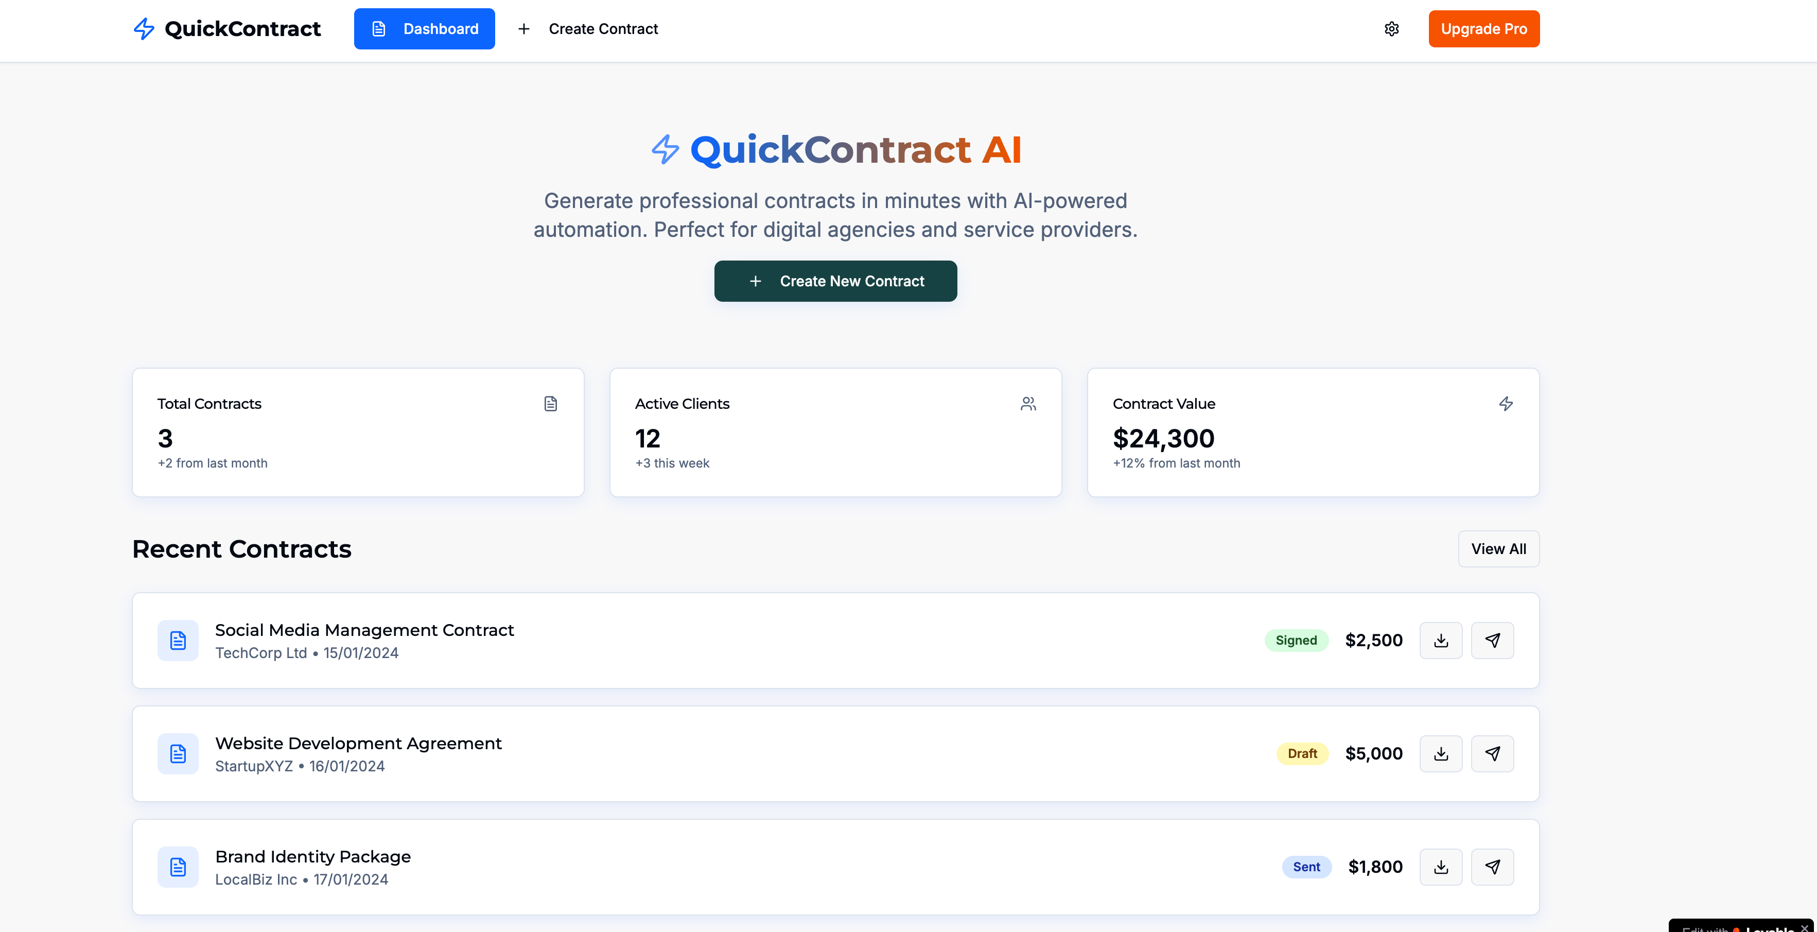The image size is (1817, 932).
Task: Send the Brand Identity Package contract
Action: [x=1493, y=867]
